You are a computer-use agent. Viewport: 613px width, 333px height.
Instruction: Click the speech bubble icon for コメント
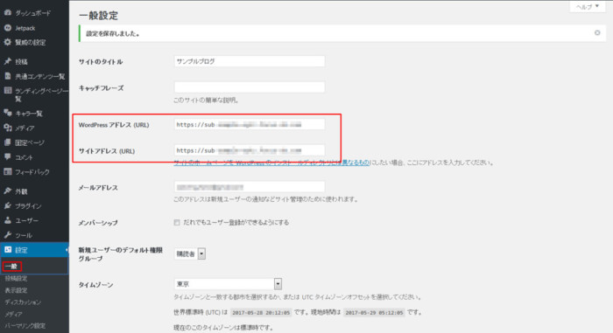coord(7,157)
